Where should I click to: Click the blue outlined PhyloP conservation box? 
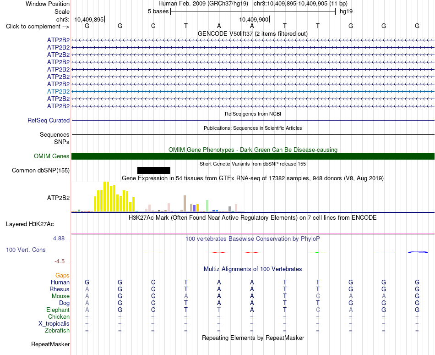tap(418, 252)
